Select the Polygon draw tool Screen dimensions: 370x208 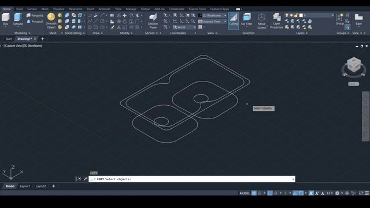pyautogui.click(x=90, y=27)
